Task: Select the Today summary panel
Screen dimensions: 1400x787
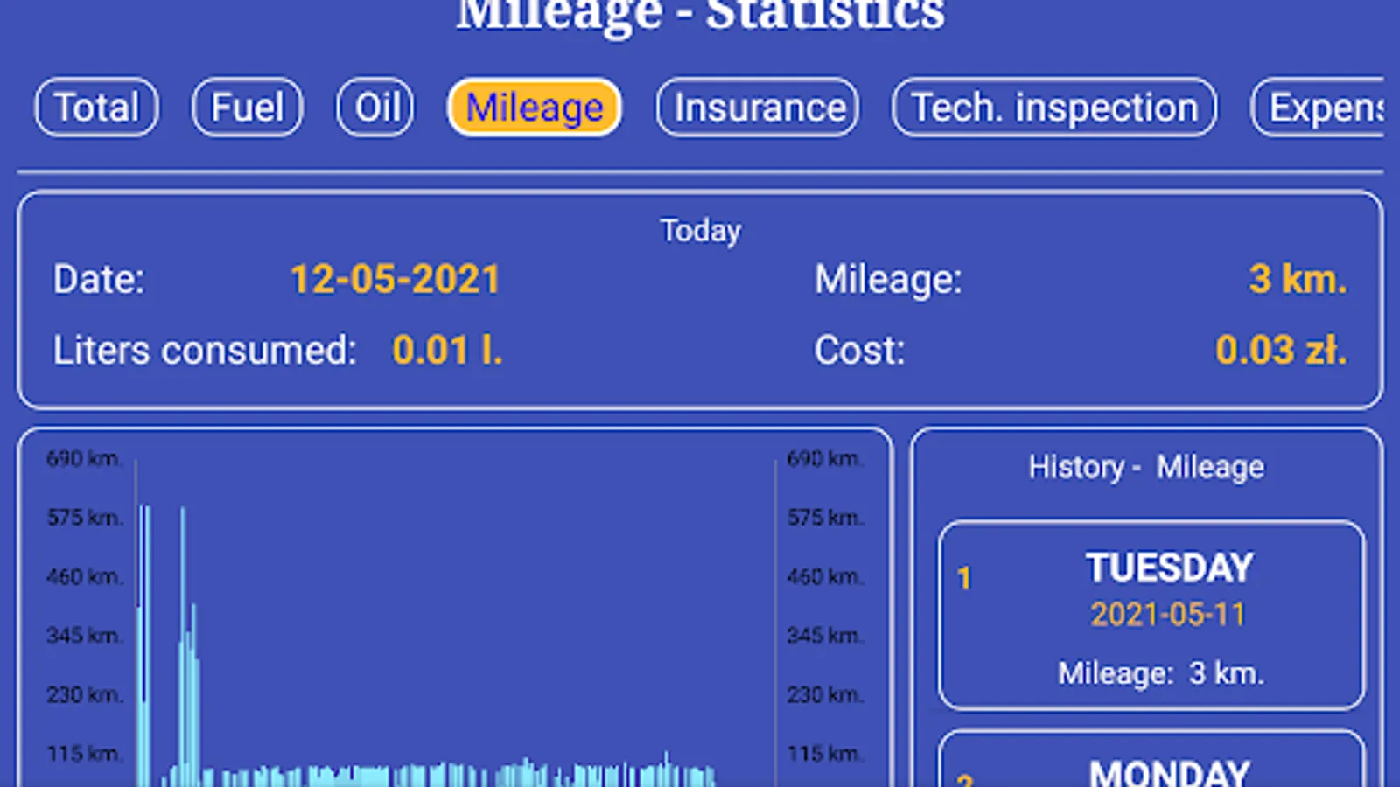Action: pyautogui.click(x=700, y=230)
